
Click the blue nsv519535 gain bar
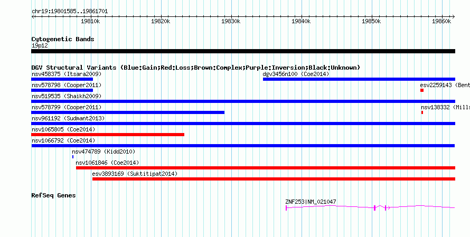[x=243, y=101]
